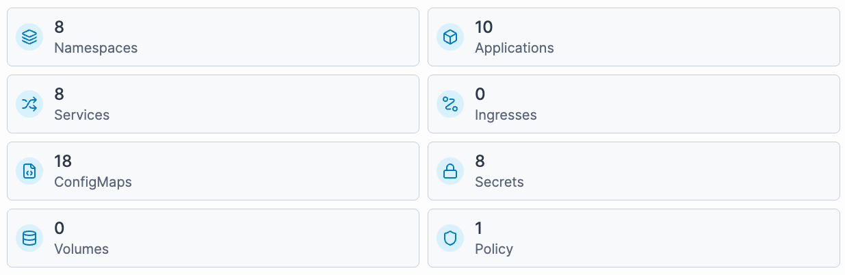Click the ConfigMaps count of 18

pyautogui.click(x=63, y=161)
